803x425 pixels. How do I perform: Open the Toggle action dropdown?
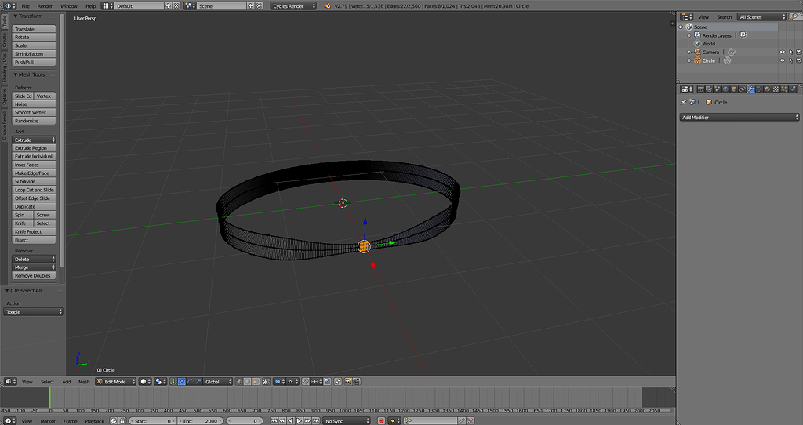click(33, 312)
